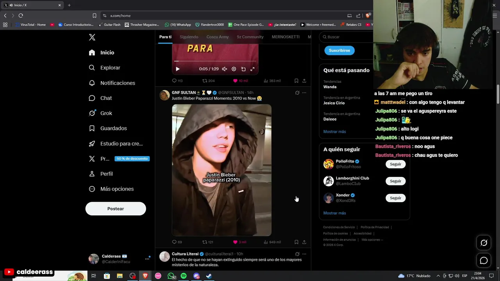Toggle picture-in-picture on video
Image resolution: width=500 pixels, height=281 pixels.
tap(243, 69)
